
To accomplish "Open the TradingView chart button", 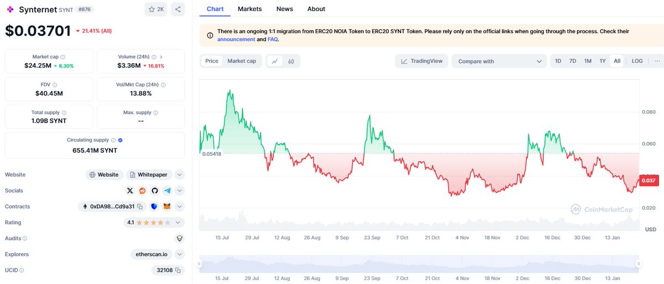I will (422, 61).
